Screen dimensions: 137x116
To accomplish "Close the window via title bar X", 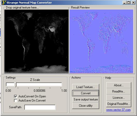I will coord(133,3).
